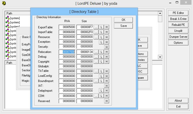Image resolution: width=193 pixels, height=114 pixels.
Task: Click the Path column header in process list
Action: tap(18, 13)
